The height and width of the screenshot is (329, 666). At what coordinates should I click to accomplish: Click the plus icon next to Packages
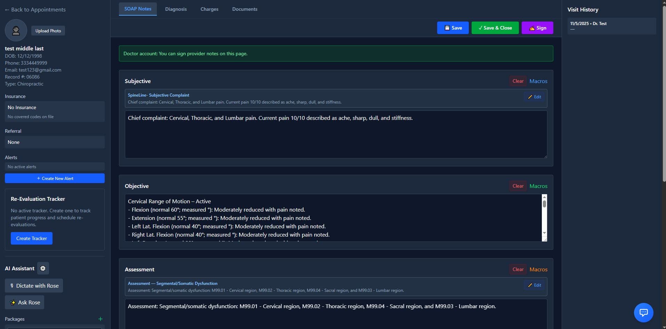tap(101, 319)
